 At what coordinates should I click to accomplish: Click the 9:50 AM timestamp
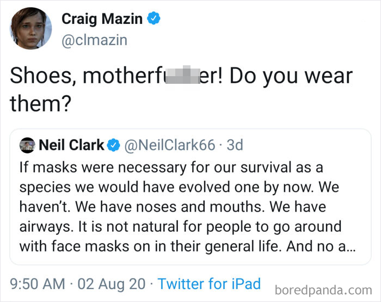pyautogui.click(x=36, y=284)
